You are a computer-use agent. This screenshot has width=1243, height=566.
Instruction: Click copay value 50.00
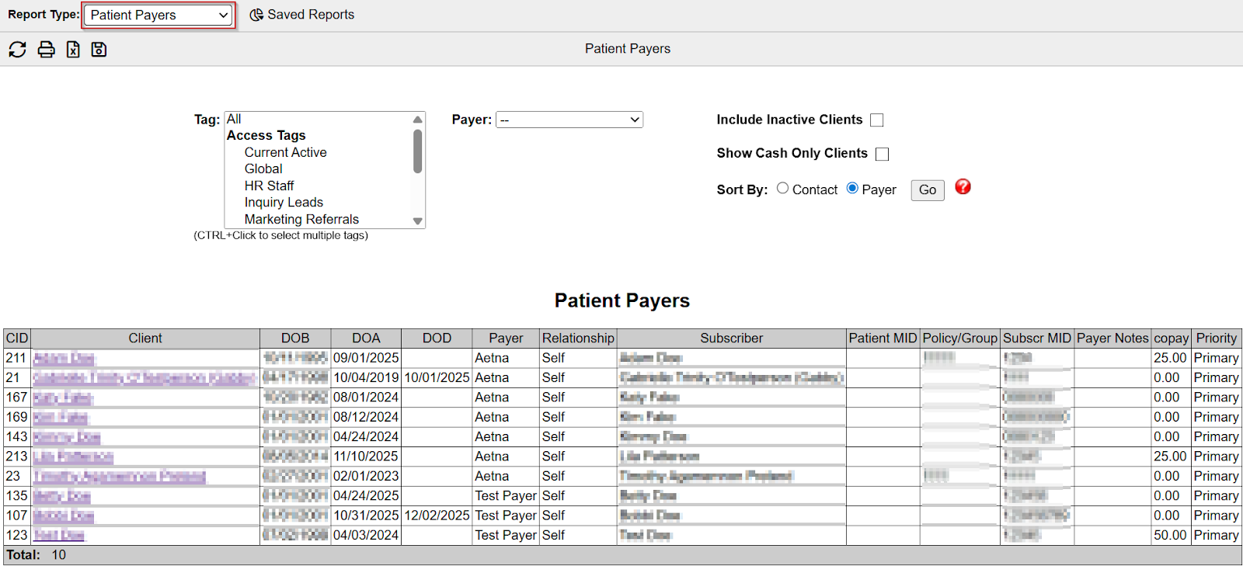pos(1170,536)
